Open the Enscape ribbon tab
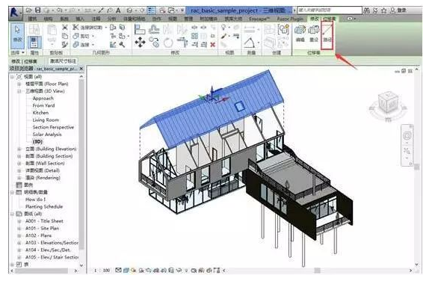This screenshot has width=435, height=281. click(259, 19)
